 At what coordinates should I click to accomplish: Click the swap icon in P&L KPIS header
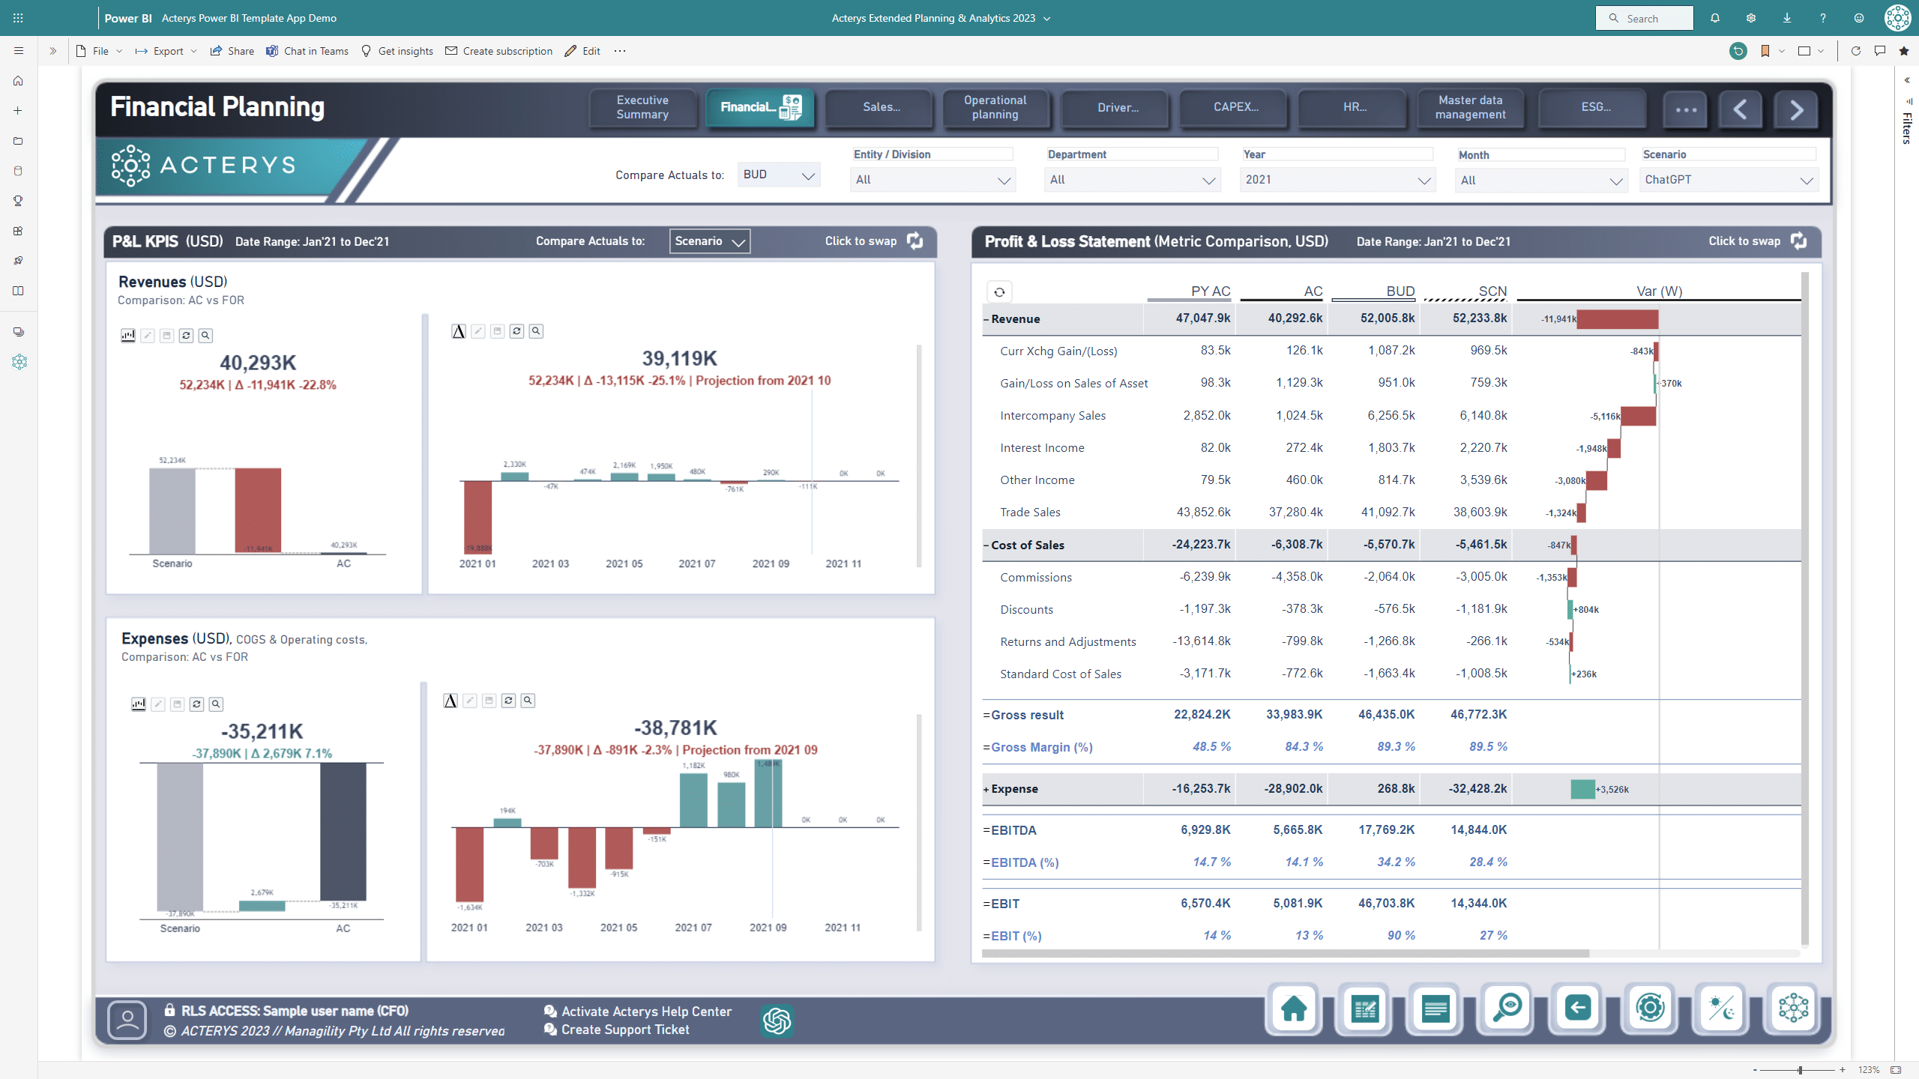915,241
